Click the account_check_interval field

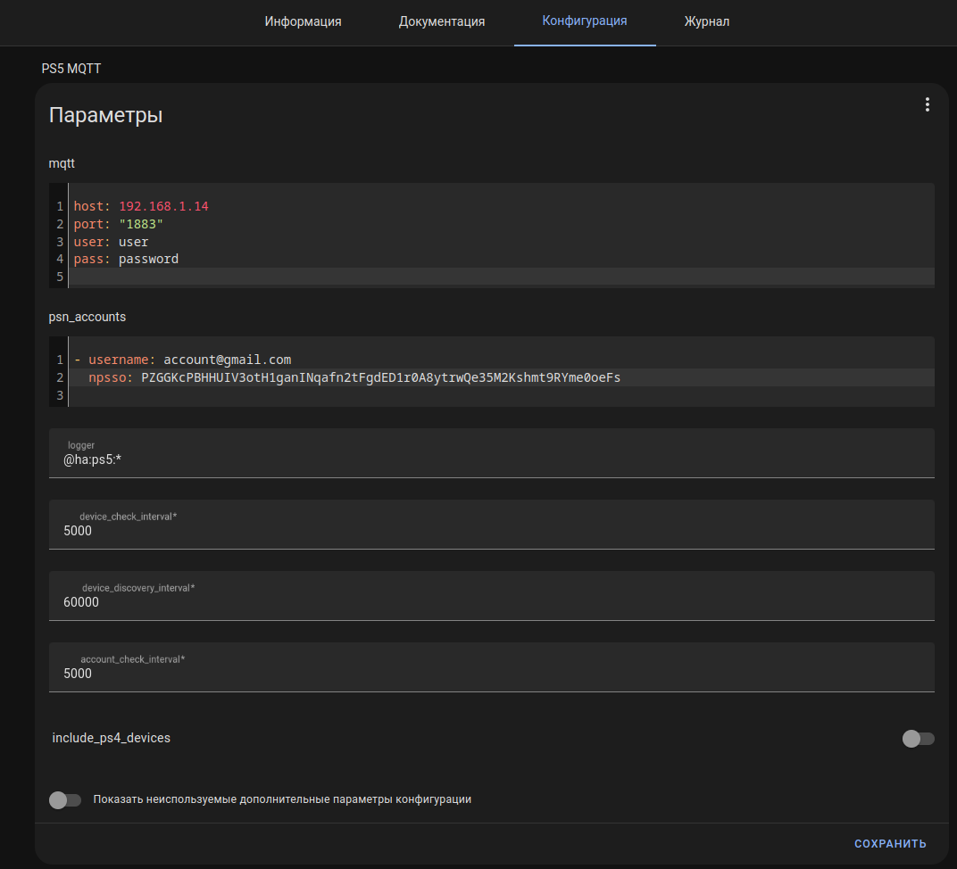[x=491, y=674]
